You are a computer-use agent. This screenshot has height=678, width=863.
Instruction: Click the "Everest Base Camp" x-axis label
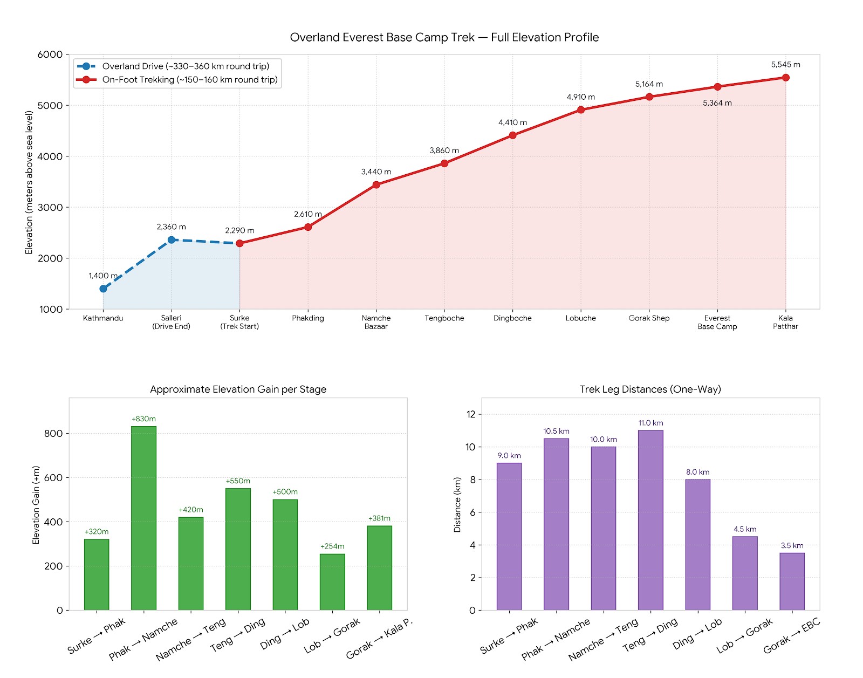click(717, 322)
